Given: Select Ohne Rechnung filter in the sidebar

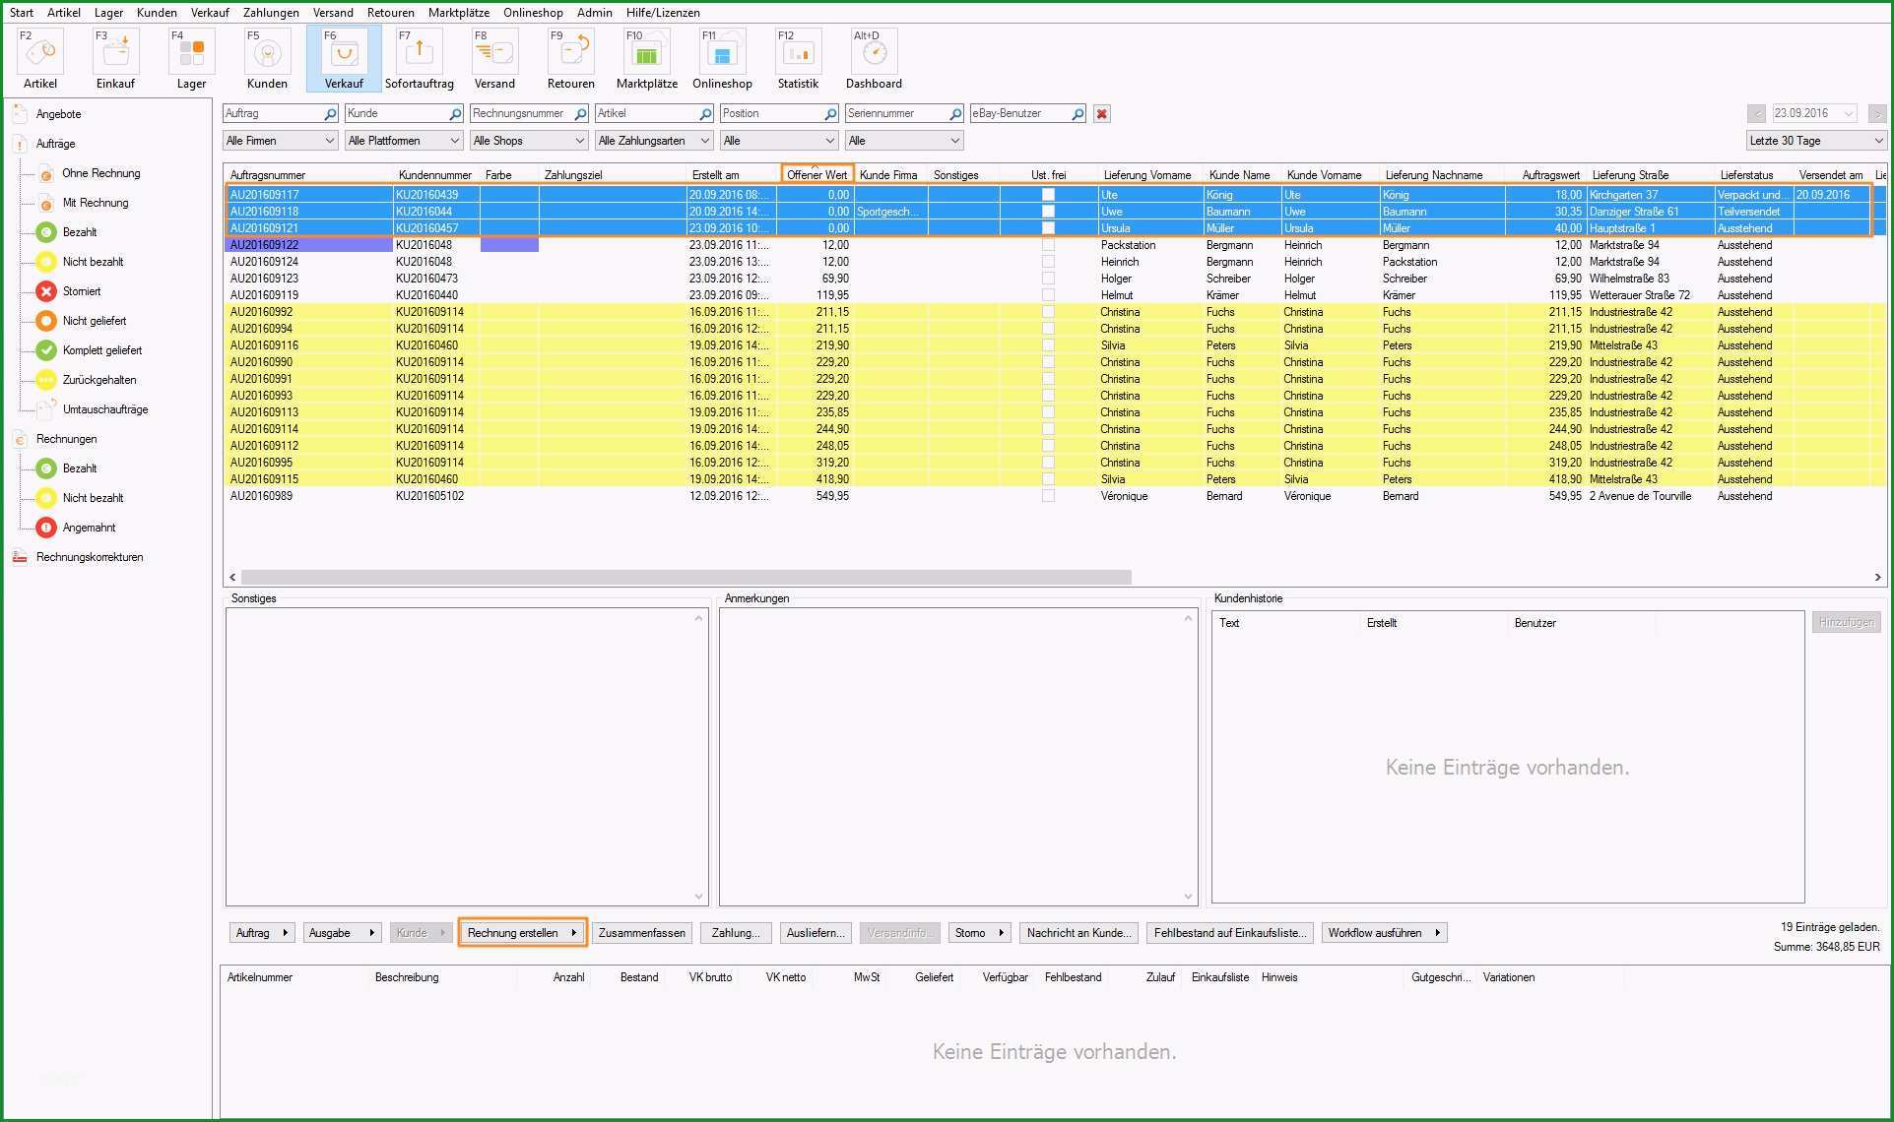Looking at the screenshot, I should pyautogui.click(x=89, y=173).
